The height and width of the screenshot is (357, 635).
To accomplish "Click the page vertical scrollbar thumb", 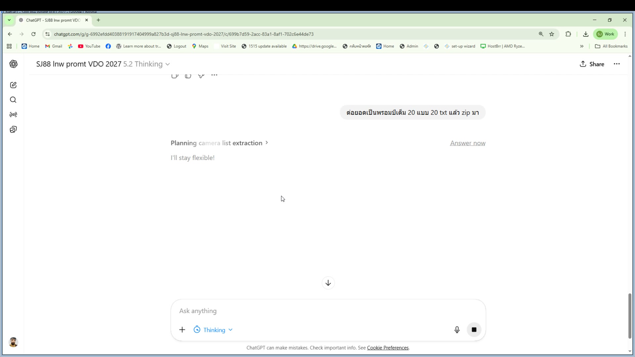I will click(x=630, y=316).
